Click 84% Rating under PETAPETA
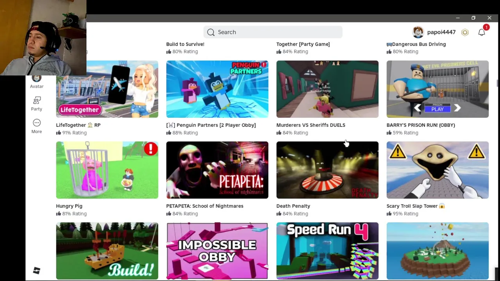This screenshot has width=500, height=281. tap(182, 213)
